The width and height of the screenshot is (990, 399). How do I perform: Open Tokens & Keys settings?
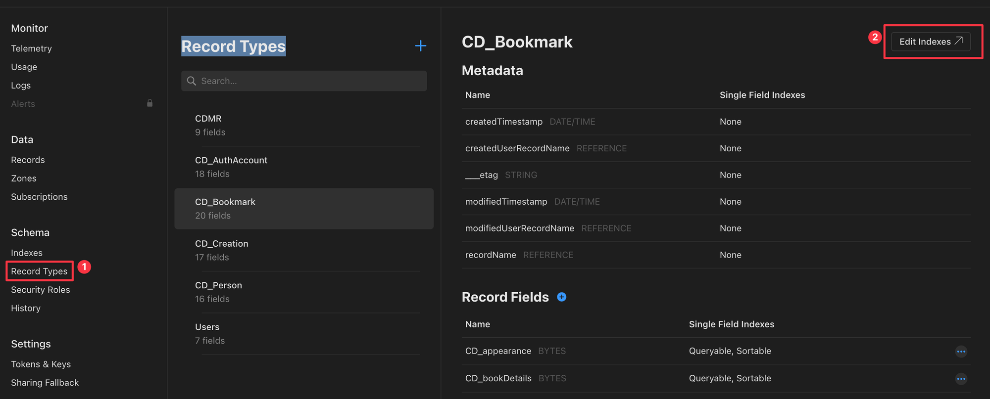pos(41,364)
